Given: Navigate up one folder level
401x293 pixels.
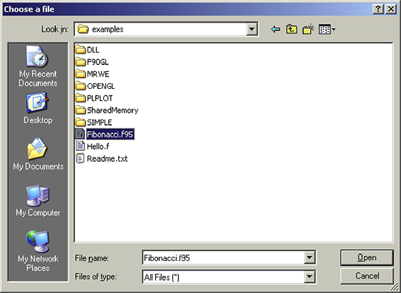Looking at the screenshot, I should click(292, 29).
